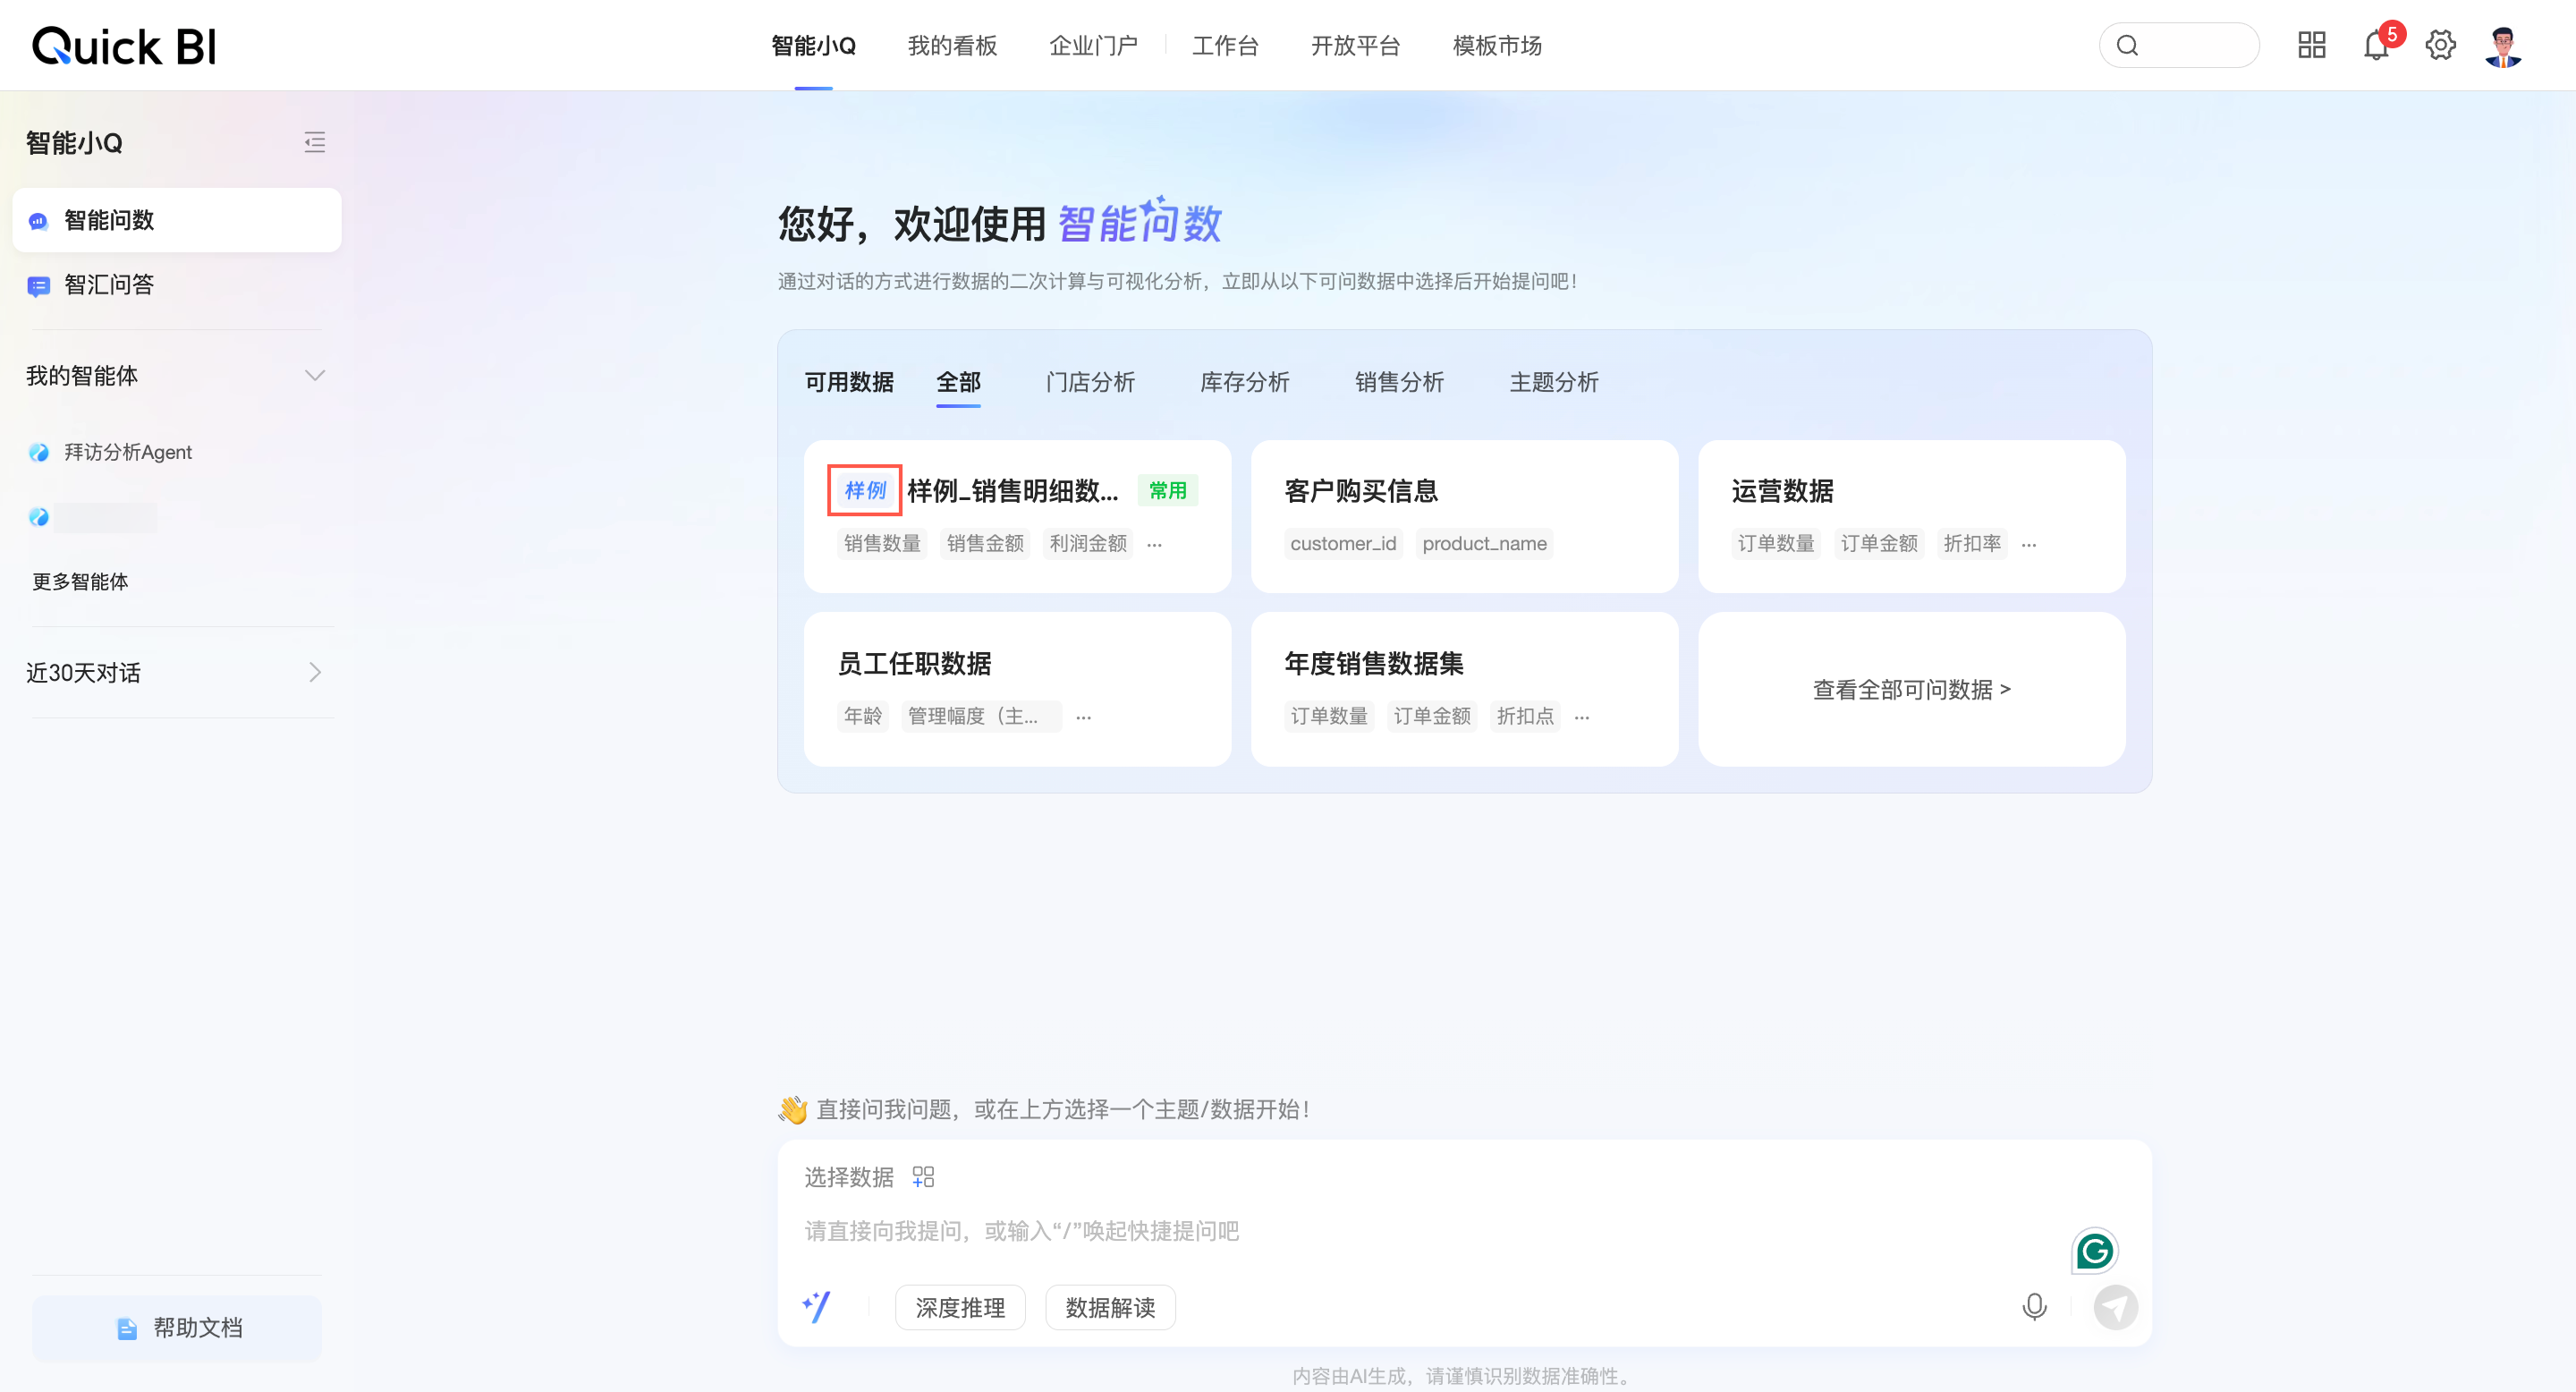Image resolution: width=2576 pixels, height=1392 pixels.
Task: Open the apps grid icon in header
Action: tap(2311, 45)
